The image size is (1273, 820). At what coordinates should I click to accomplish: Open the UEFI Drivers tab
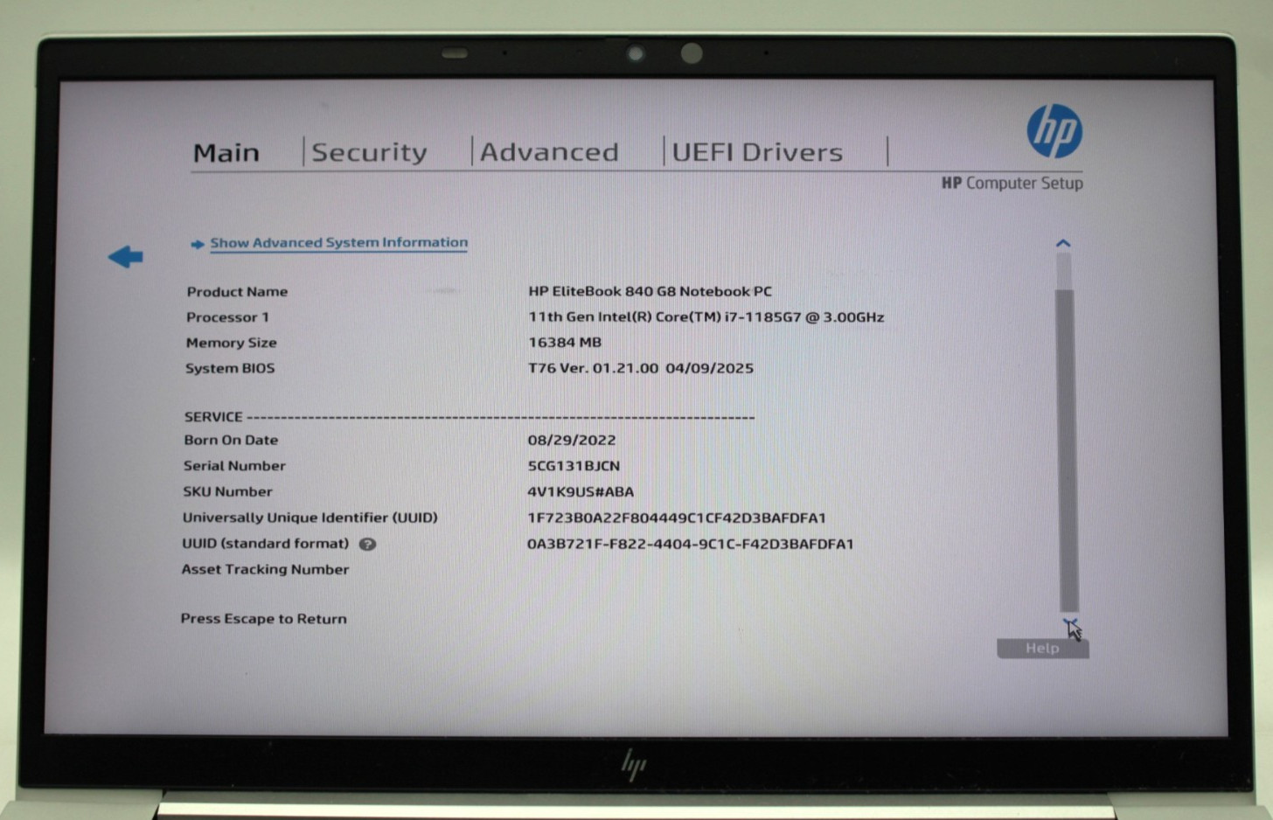tap(757, 152)
